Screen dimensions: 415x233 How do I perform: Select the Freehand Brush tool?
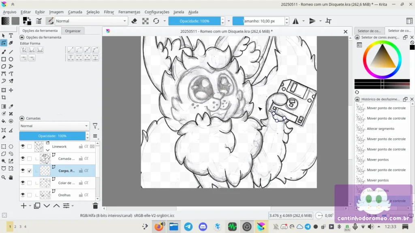pyautogui.click(x=4, y=52)
